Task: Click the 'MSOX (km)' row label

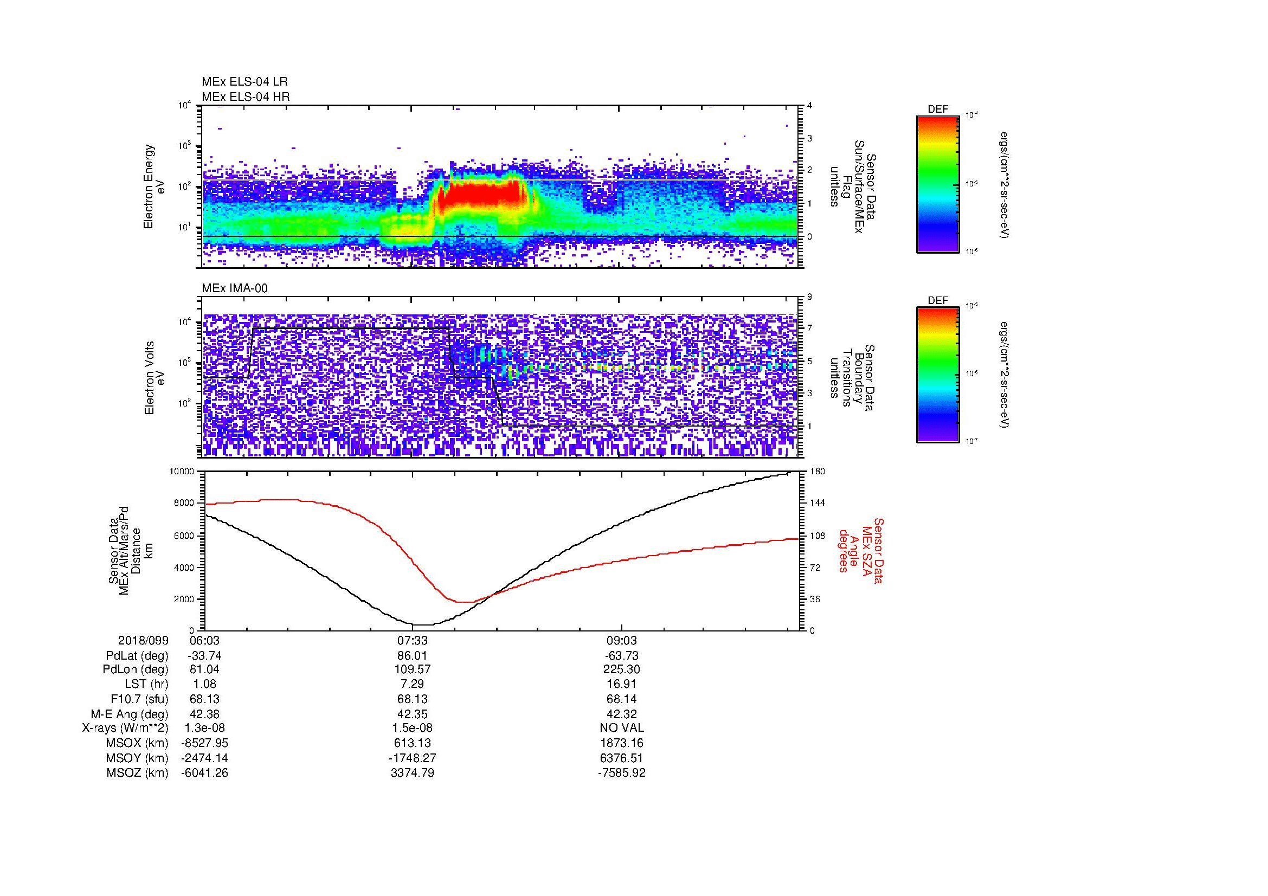Action: click(137, 743)
